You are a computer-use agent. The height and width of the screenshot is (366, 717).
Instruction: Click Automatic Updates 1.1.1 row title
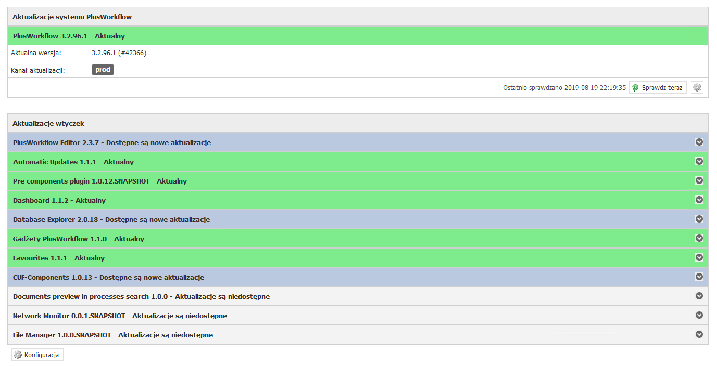(x=73, y=162)
